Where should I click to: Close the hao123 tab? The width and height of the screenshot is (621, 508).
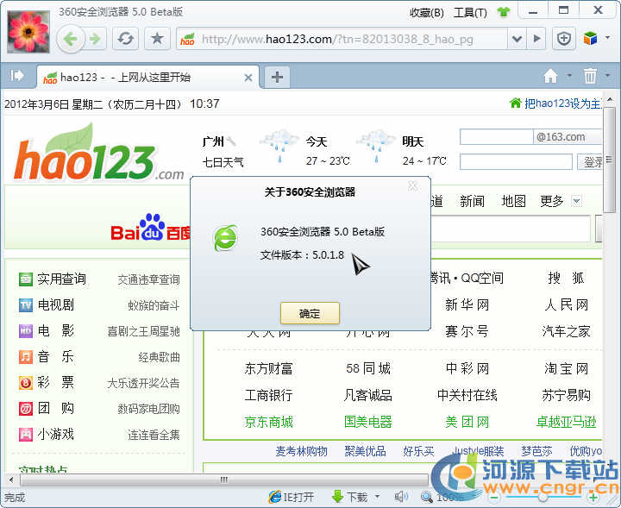pyautogui.click(x=248, y=78)
